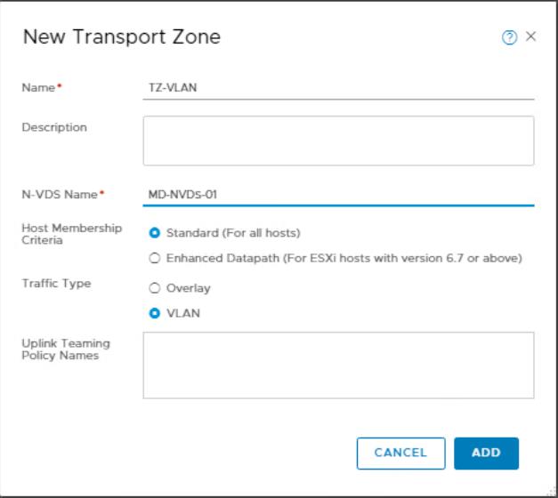Choose VLAN traffic type

coord(155,313)
